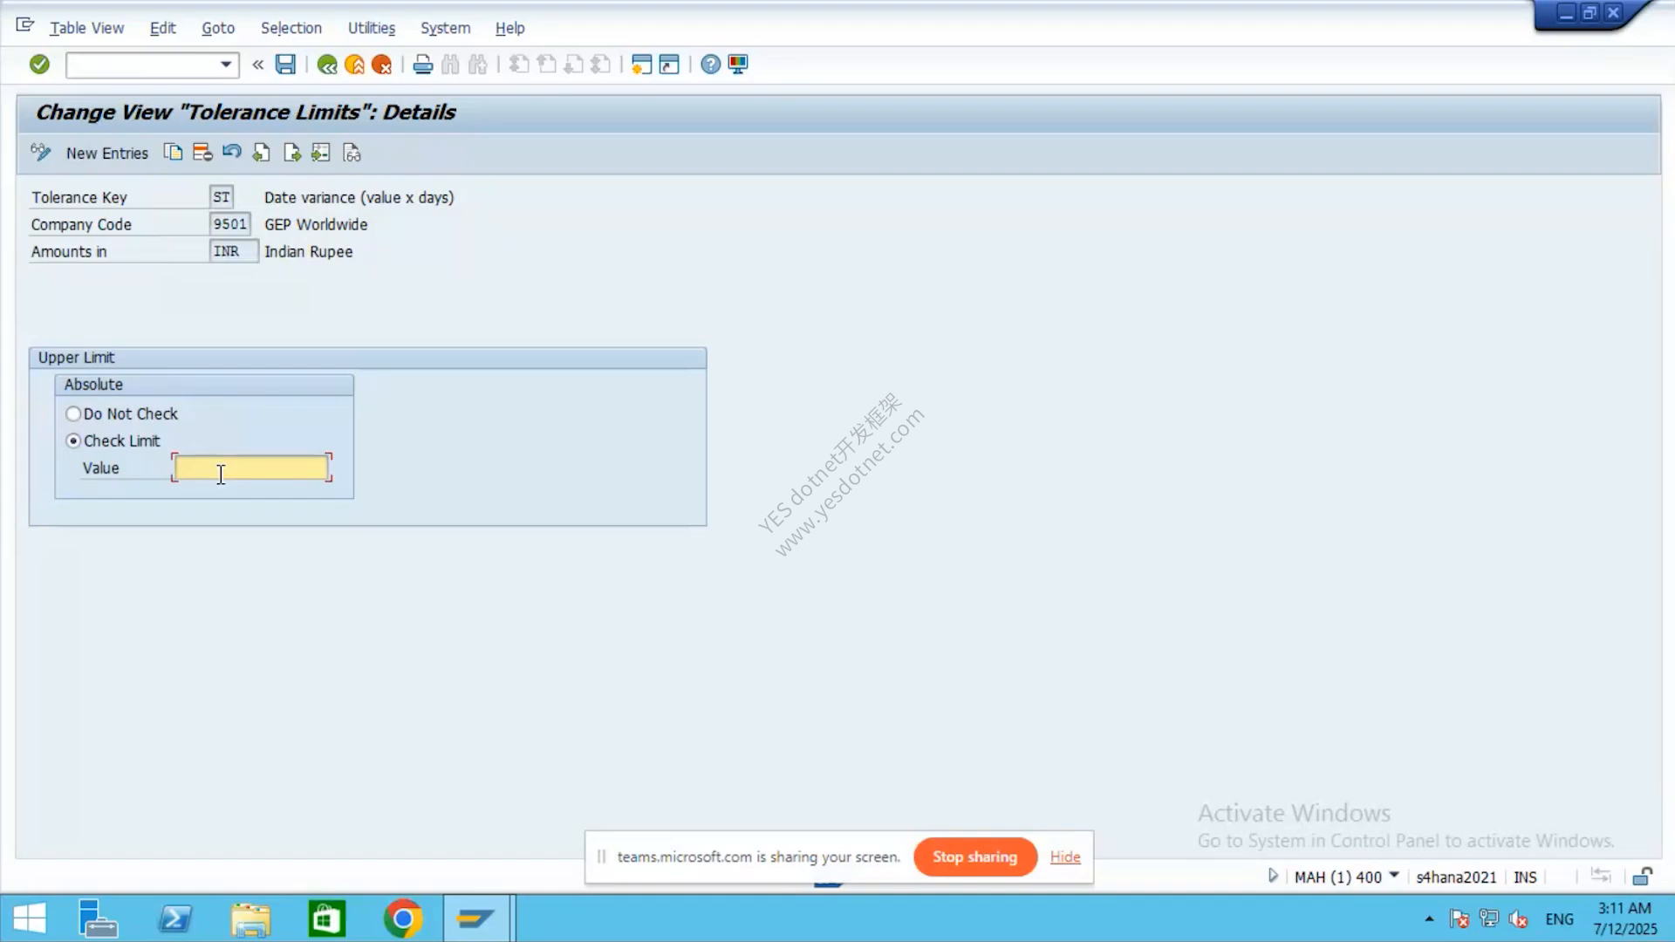Click the Value input field
Screen dimensions: 1675x942
251,468
